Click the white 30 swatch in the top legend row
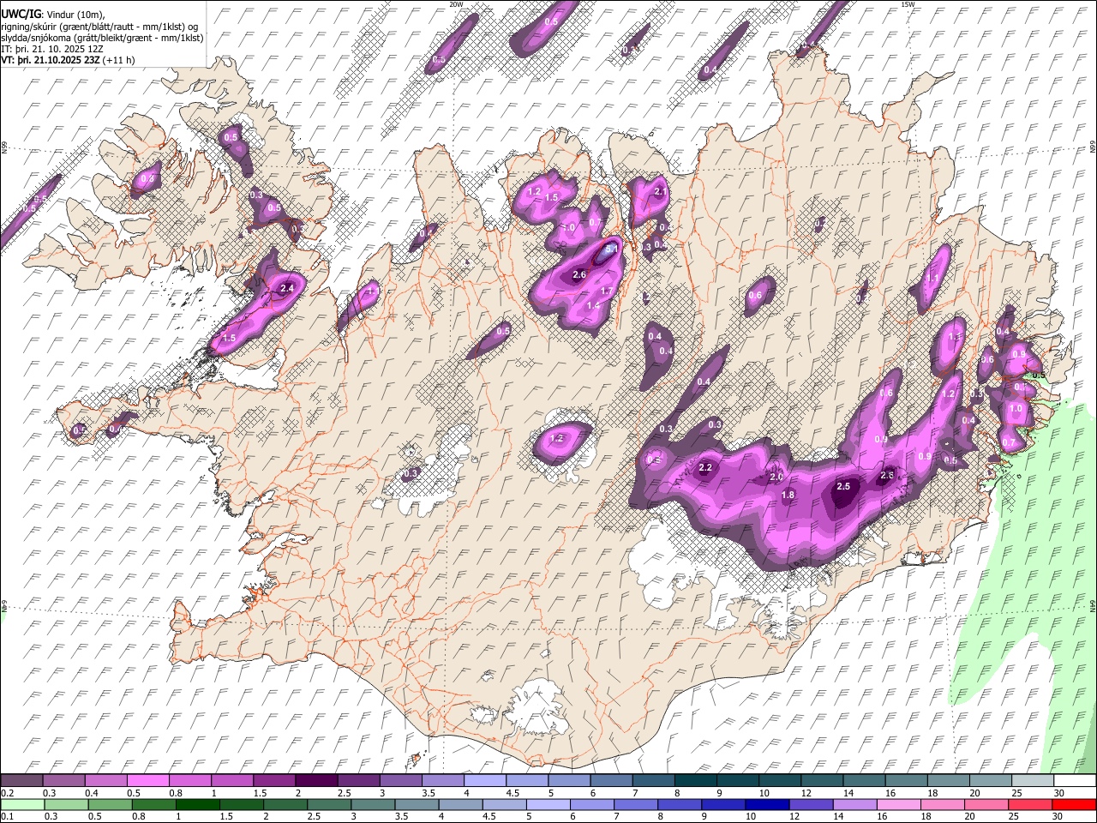Viewport: 1097px width, 823px height. tap(1075, 781)
